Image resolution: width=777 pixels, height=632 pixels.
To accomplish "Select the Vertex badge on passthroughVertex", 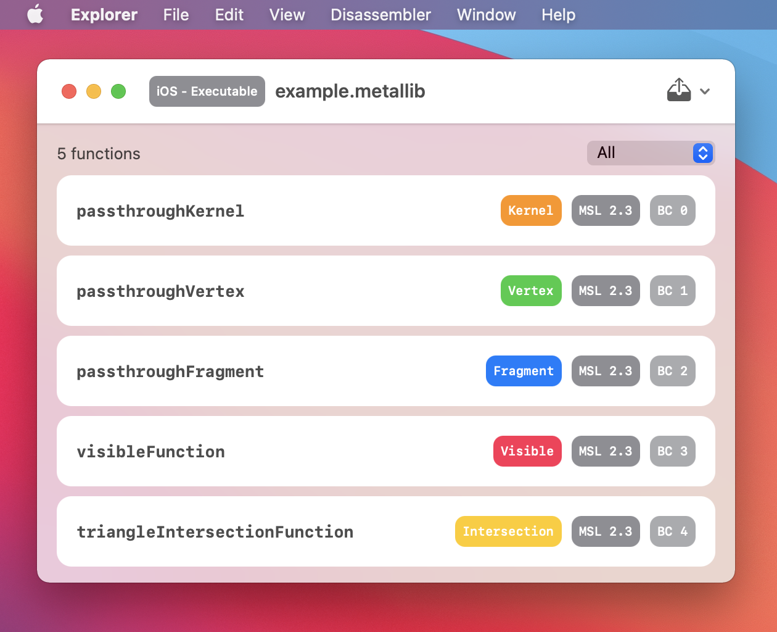I will coord(531,291).
